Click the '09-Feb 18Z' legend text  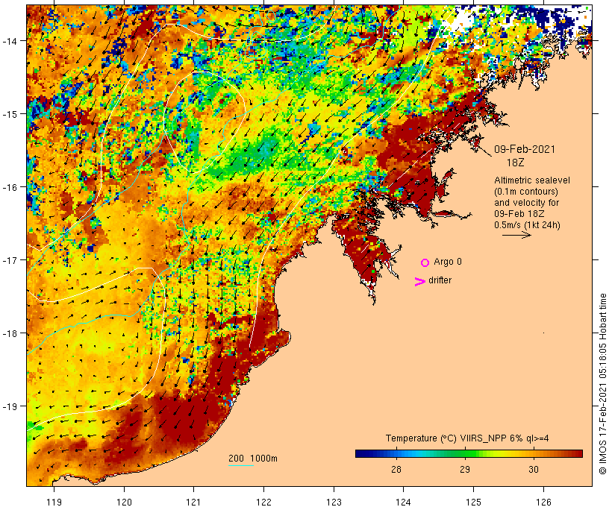click(x=519, y=214)
